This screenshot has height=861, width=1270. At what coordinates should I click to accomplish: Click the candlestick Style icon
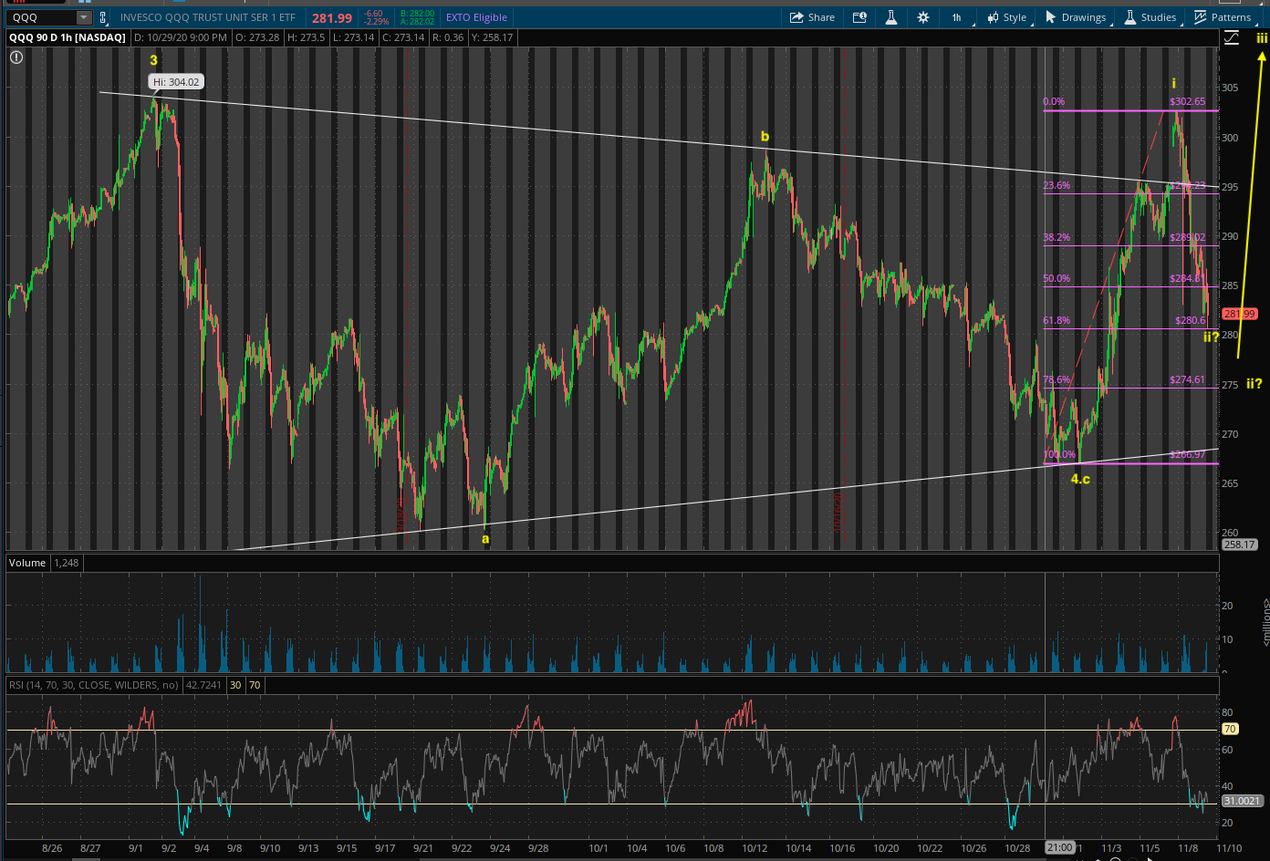pos(993,17)
